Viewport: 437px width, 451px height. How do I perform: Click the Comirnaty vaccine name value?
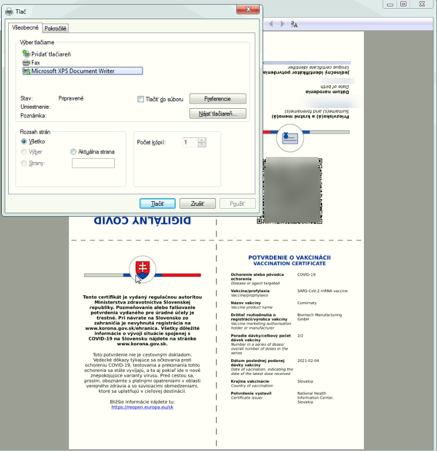tap(307, 303)
